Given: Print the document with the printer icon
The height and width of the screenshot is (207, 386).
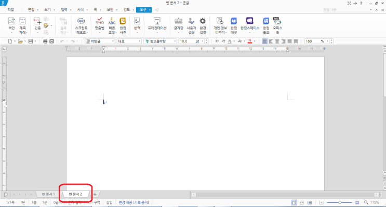Looking at the screenshot, I should [45, 42].
